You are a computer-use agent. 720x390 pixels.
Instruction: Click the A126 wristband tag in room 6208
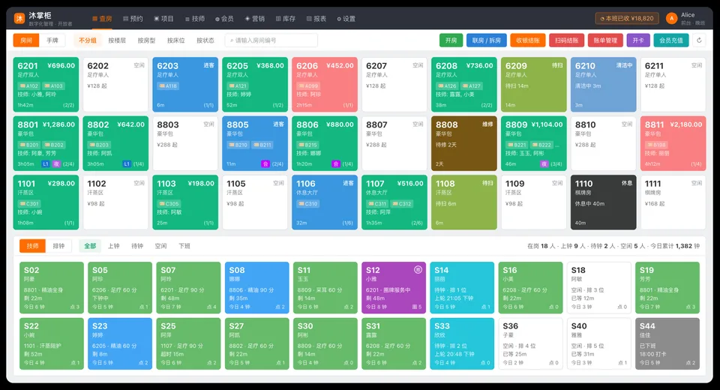[447, 86]
